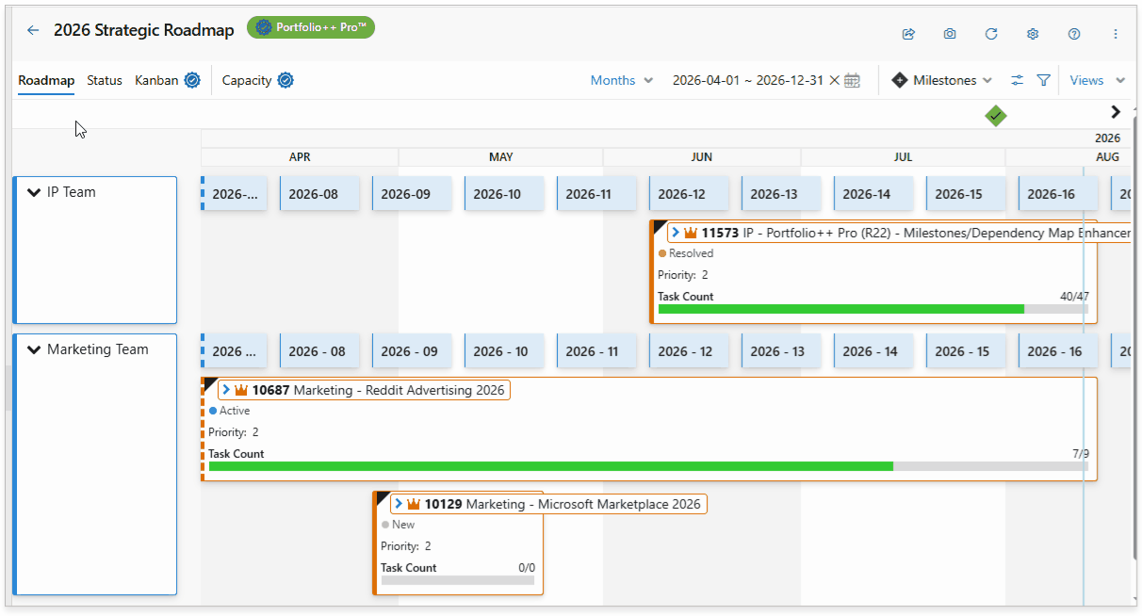Click the green checkmark milestone marker
This screenshot has height=616, width=1142.
996,116
